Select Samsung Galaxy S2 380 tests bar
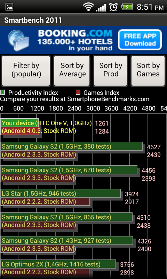The width and height of the screenshot is (167, 279). click(71, 146)
